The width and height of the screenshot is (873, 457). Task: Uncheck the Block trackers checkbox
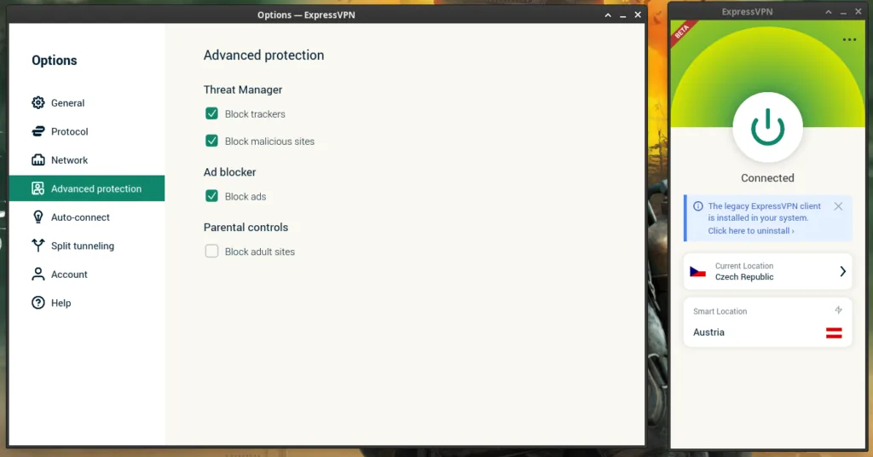tap(211, 113)
